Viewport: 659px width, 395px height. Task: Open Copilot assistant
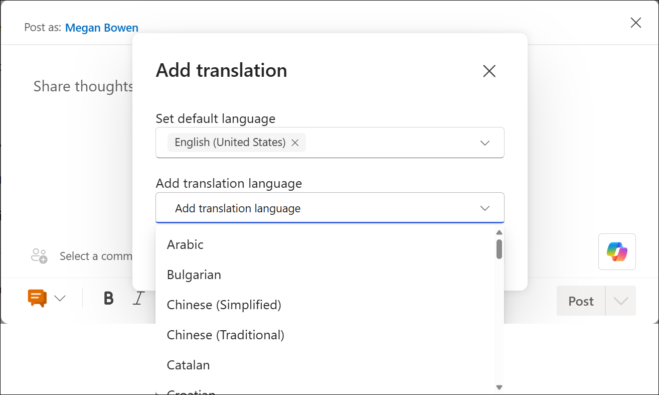[616, 251]
